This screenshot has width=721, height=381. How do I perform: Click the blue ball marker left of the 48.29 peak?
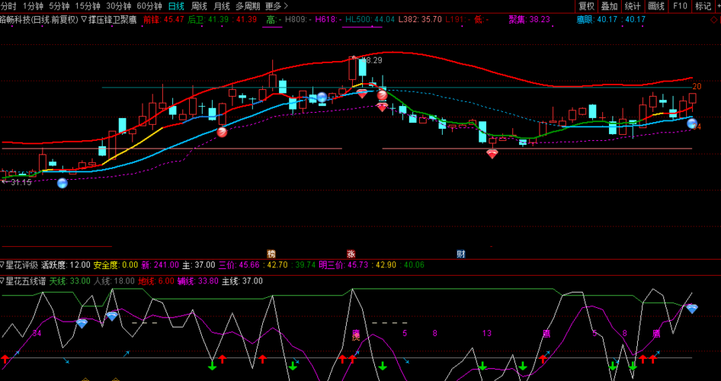[x=322, y=97]
